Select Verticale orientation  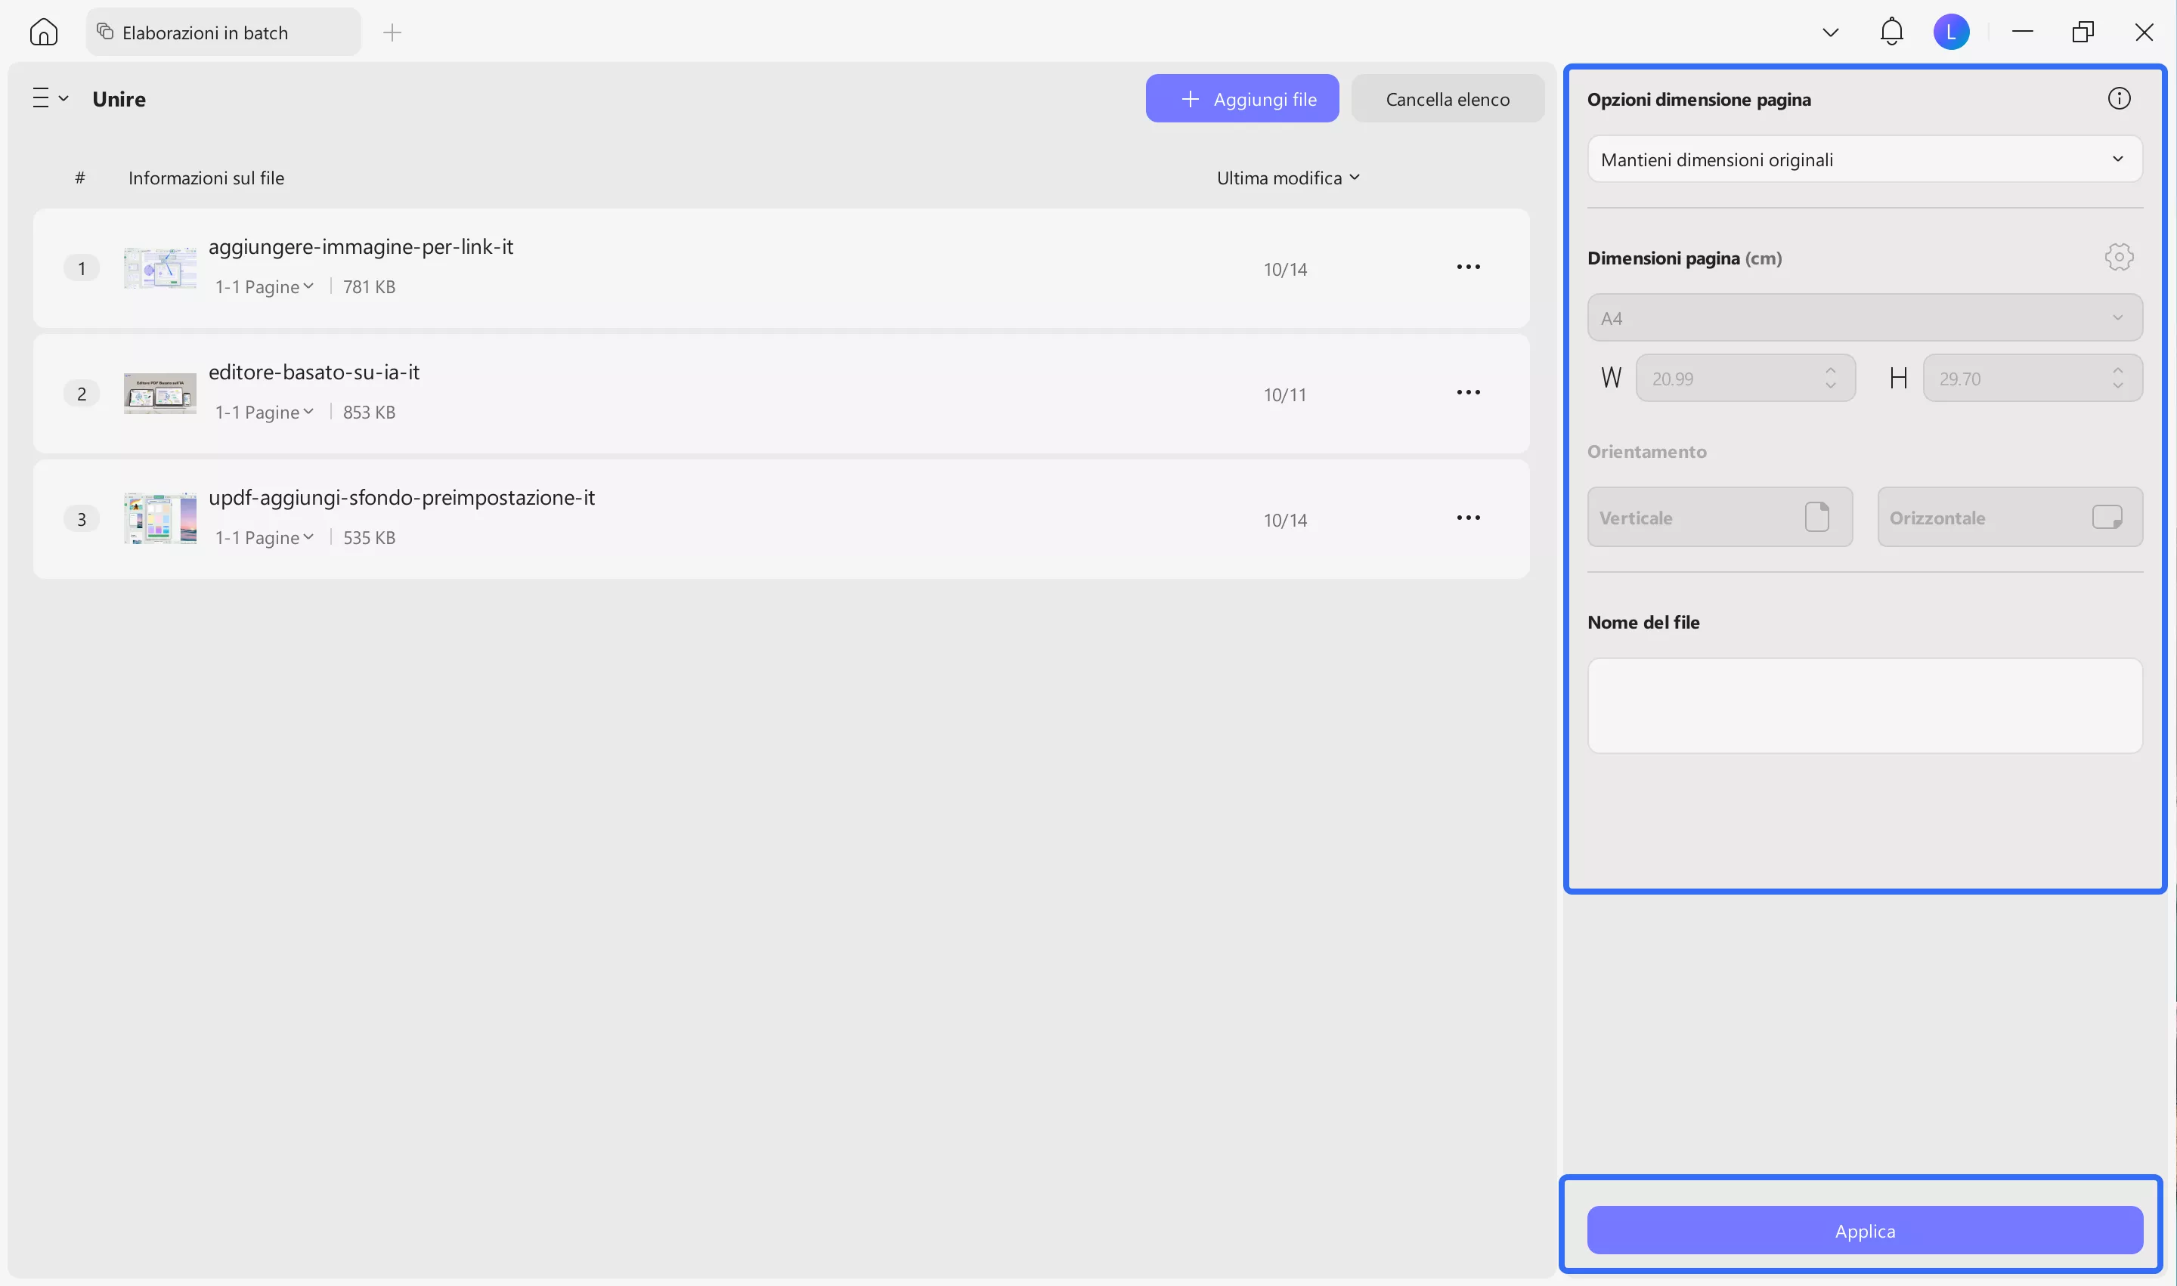click(x=1719, y=518)
